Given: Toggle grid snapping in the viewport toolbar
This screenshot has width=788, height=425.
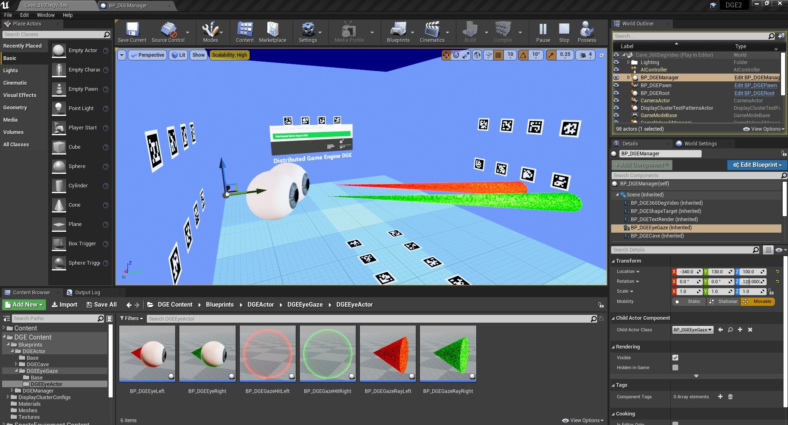Looking at the screenshot, I should click(x=498, y=55).
